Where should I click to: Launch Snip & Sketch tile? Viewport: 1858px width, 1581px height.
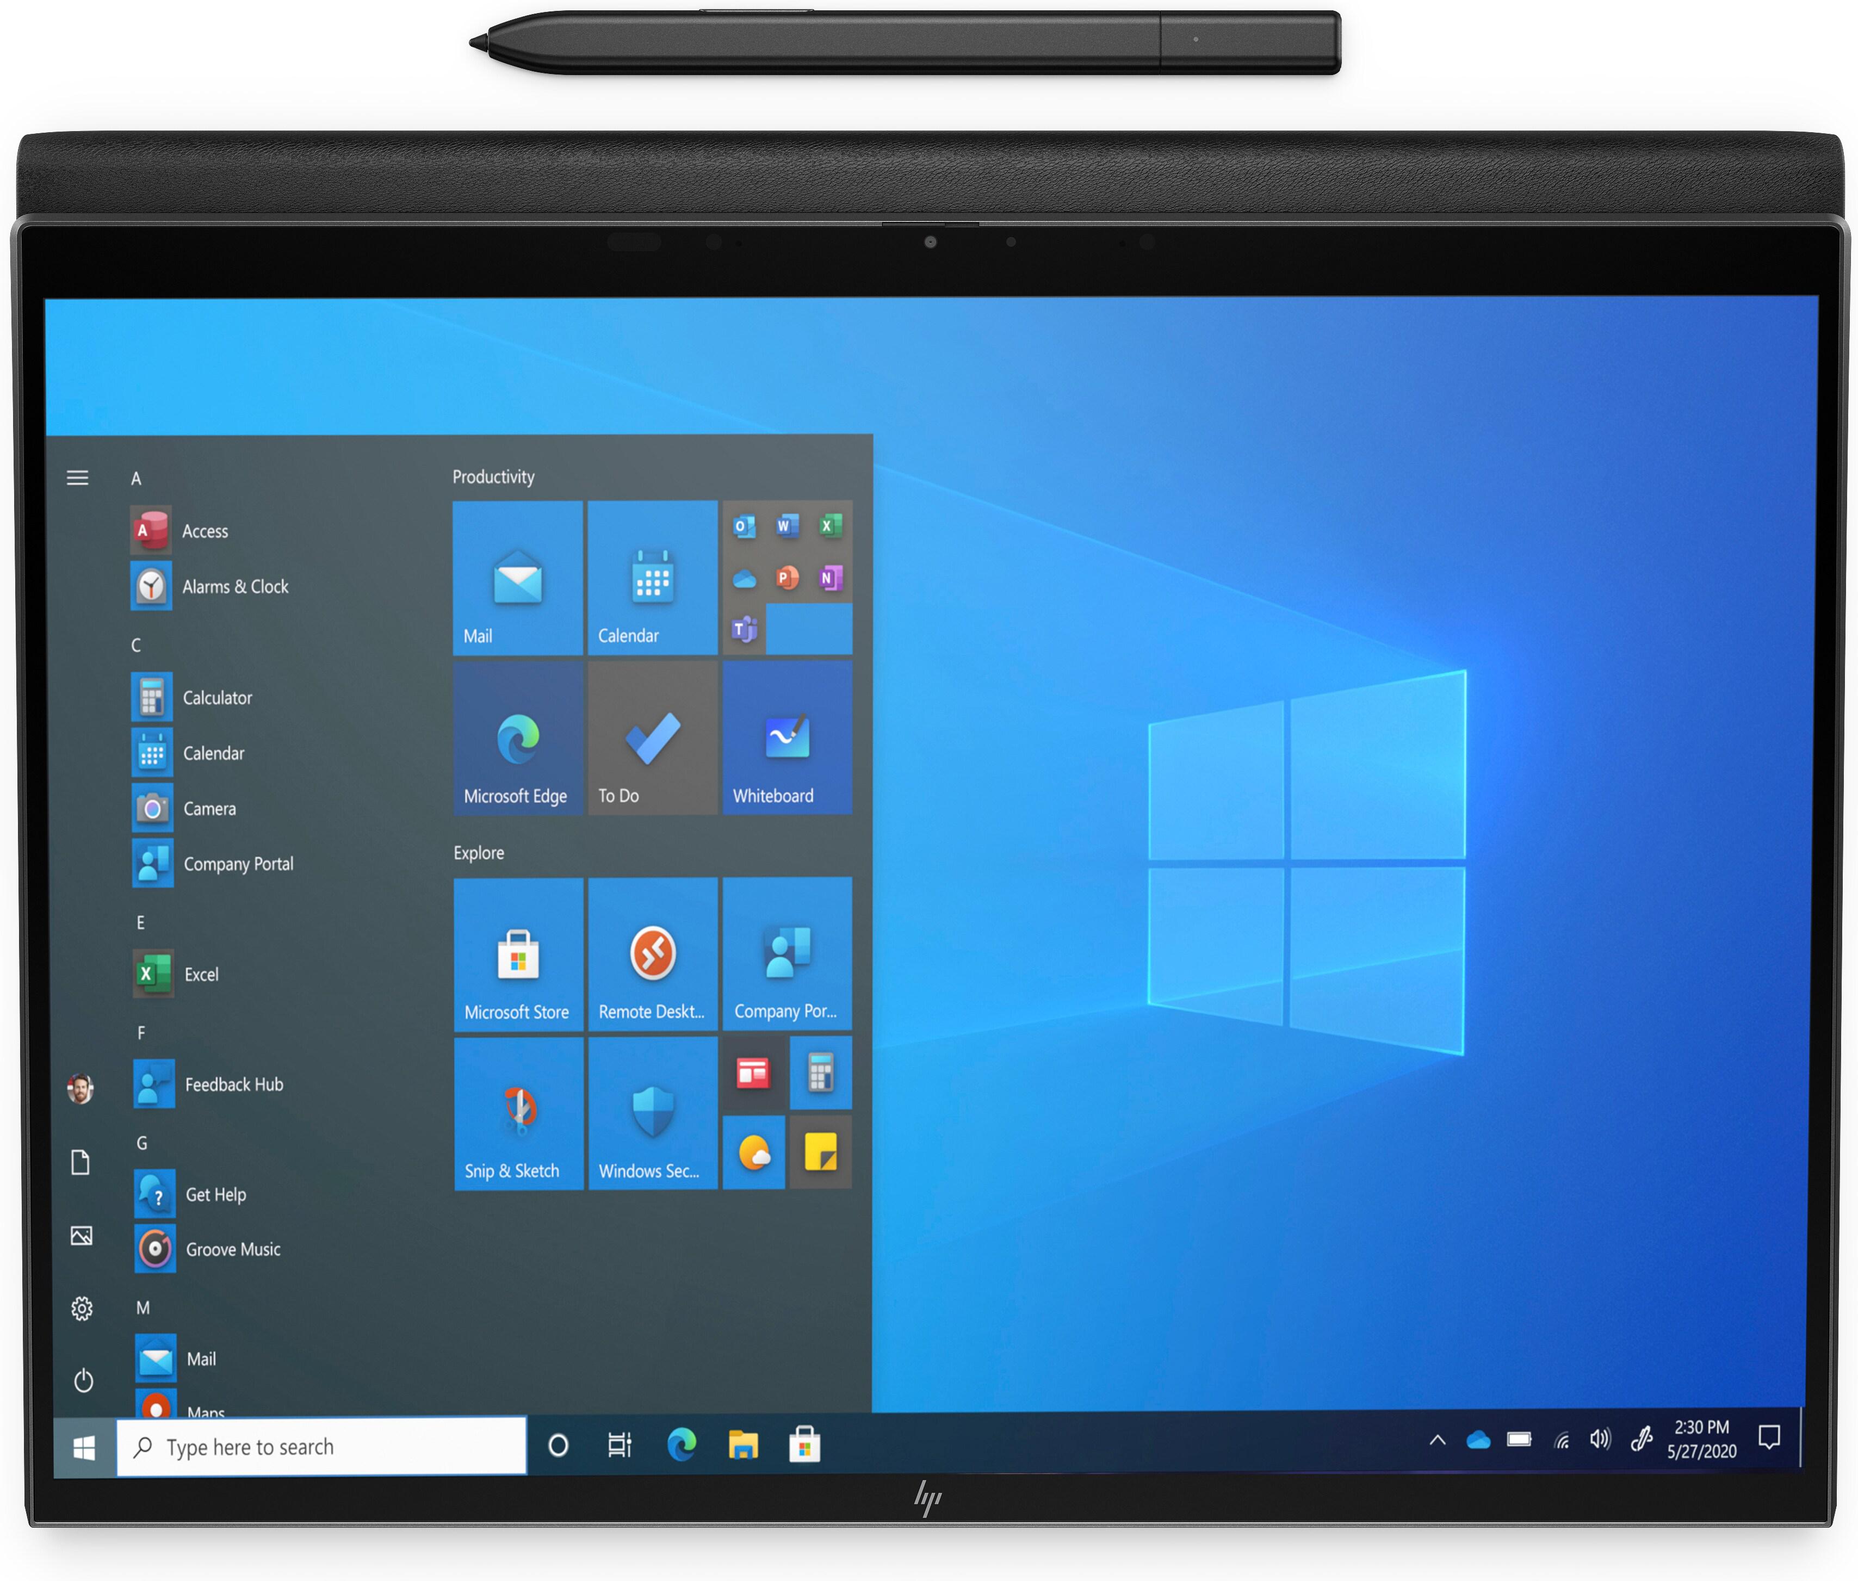click(518, 1112)
